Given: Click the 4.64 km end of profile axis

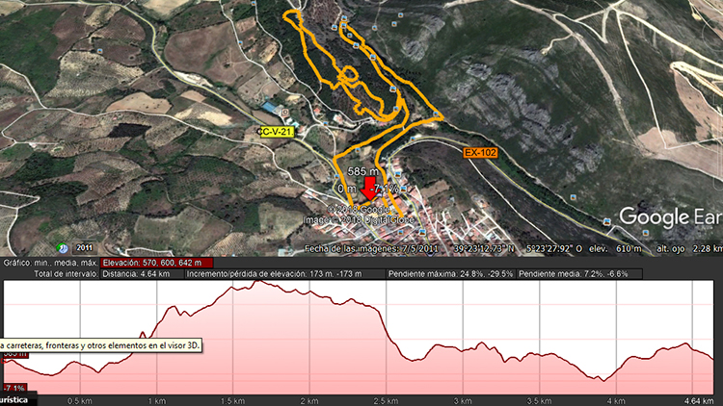Looking at the screenshot, I should pos(697,398).
